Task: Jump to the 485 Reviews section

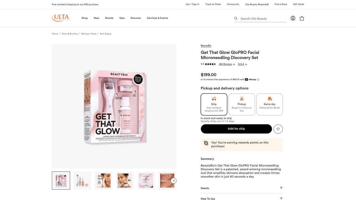Action: (225, 64)
